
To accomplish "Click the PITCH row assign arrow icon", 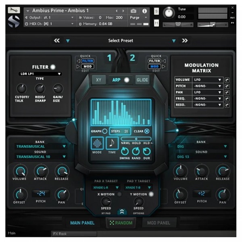I will point(227,86).
